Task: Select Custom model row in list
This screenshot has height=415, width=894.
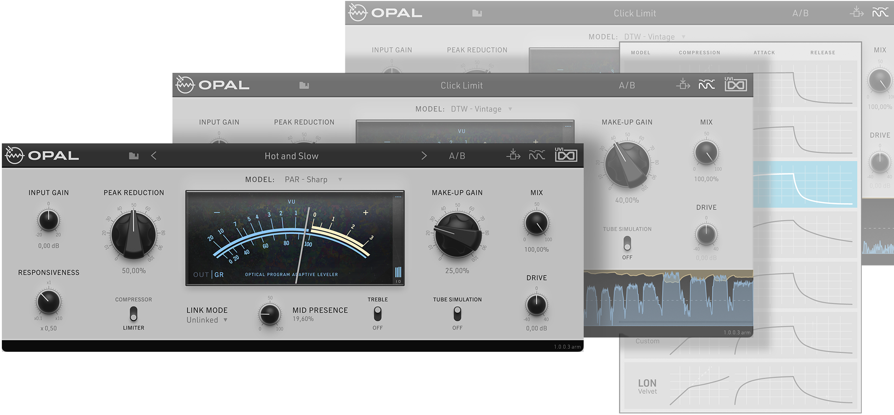Action: coord(740,341)
